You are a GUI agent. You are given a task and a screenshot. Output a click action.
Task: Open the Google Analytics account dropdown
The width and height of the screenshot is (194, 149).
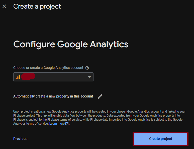[x=53, y=77]
